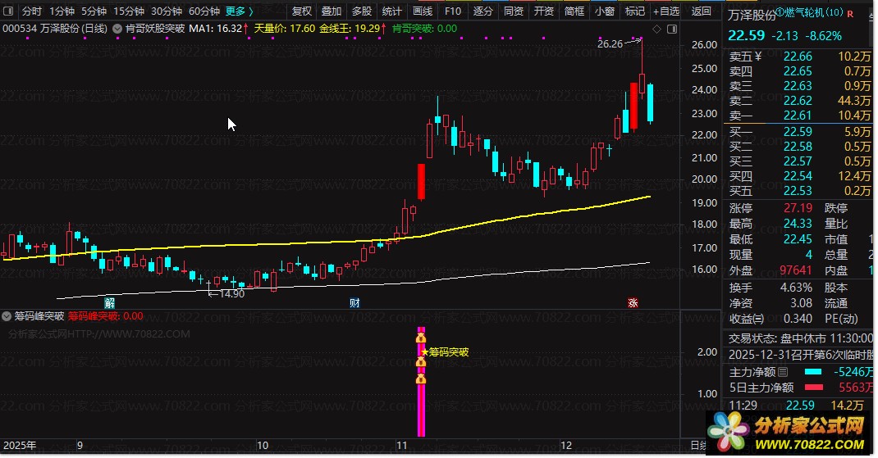
Task: Click the 叠加 toolbar button
Action: (x=332, y=11)
